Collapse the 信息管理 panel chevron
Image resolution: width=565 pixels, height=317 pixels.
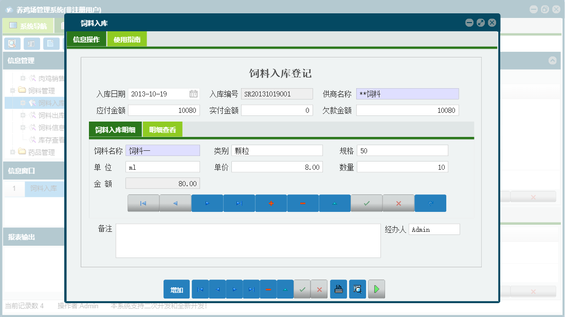coord(553,61)
